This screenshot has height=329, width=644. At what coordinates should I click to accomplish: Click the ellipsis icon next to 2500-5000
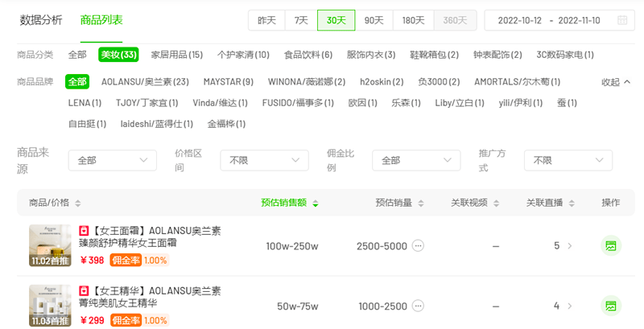click(x=418, y=246)
